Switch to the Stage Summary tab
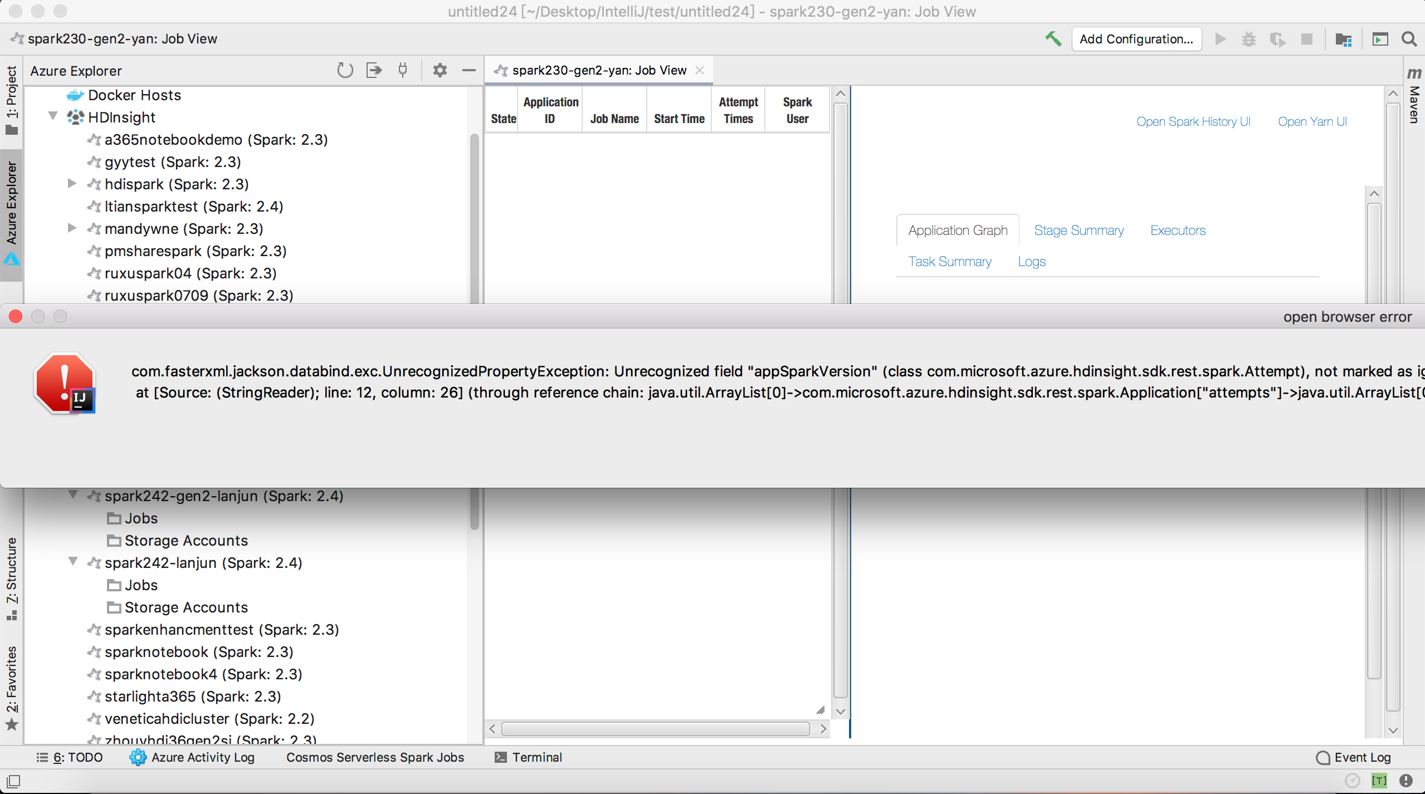The width and height of the screenshot is (1425, 794). point(1078,230)
